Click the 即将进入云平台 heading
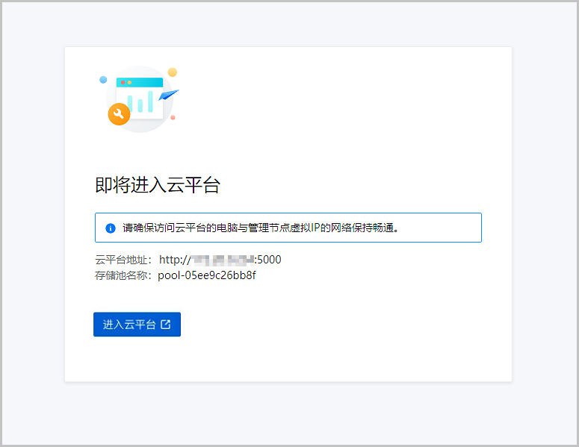This screenshot has height=447, width=579. pyautogui.click(x=158, y=185)
